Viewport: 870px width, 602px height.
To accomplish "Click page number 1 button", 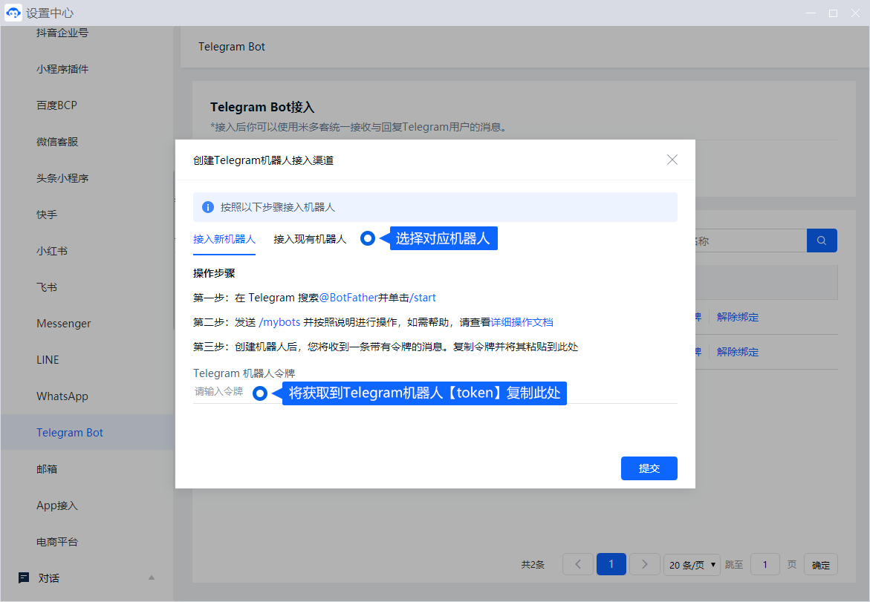I will tap(611, 564).
